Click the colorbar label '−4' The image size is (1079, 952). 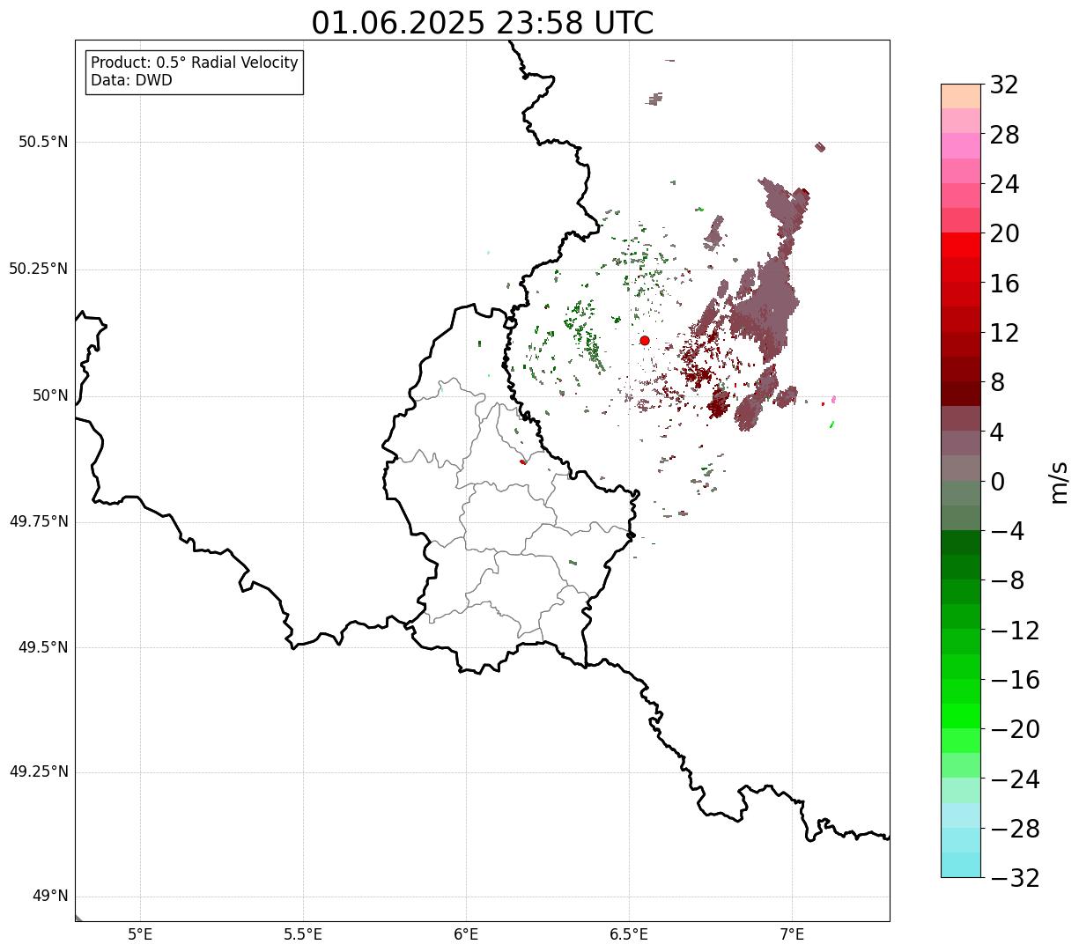(1006, 532)
